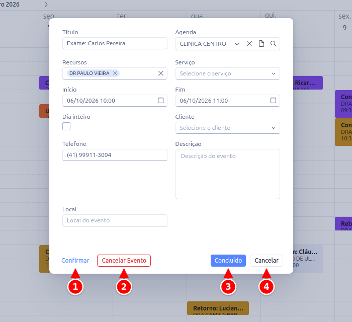The image size is (352, 322).
Task: Open calendar picker for Início date
Action: click(x=160, y=100)
